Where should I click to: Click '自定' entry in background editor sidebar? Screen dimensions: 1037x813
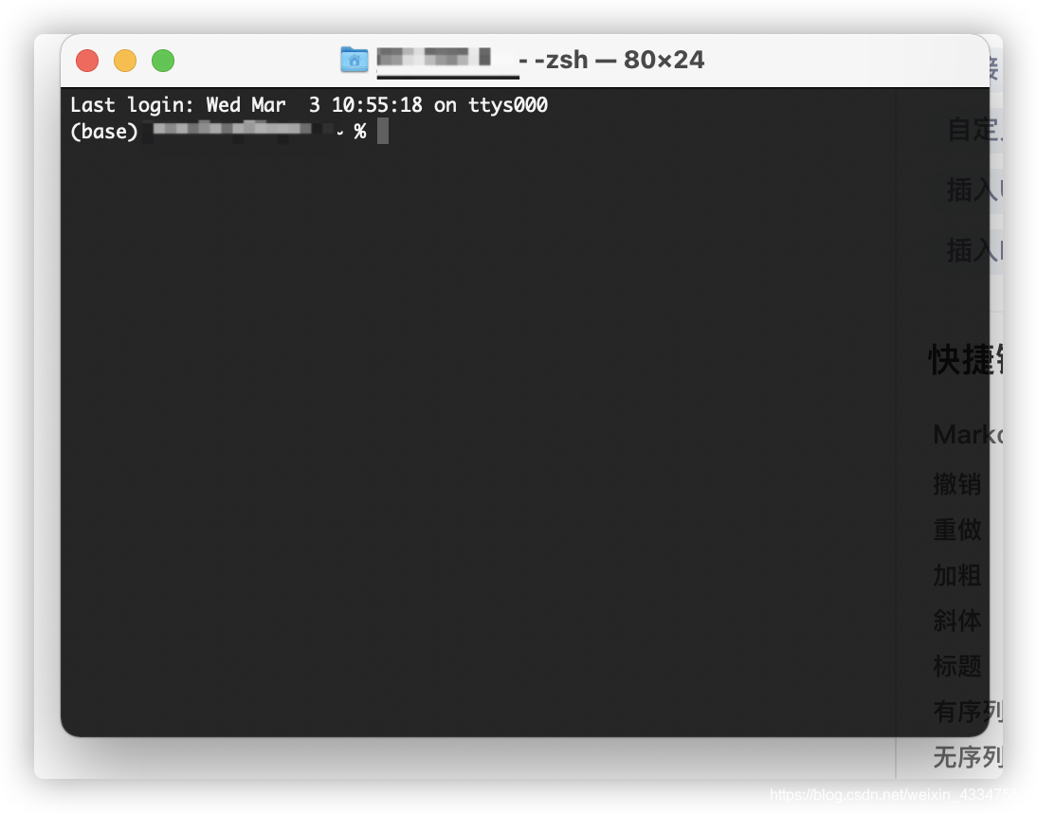click(974, 130)
